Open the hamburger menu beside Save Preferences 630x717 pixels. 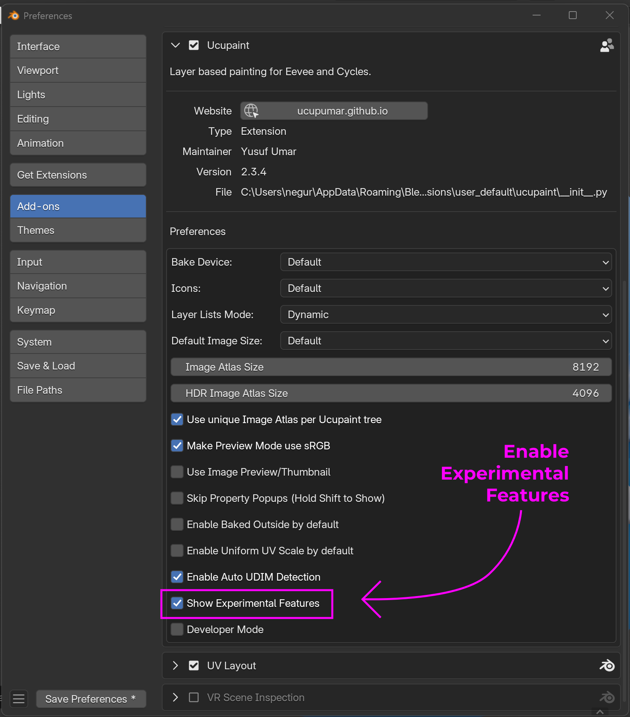pos(19,699)
